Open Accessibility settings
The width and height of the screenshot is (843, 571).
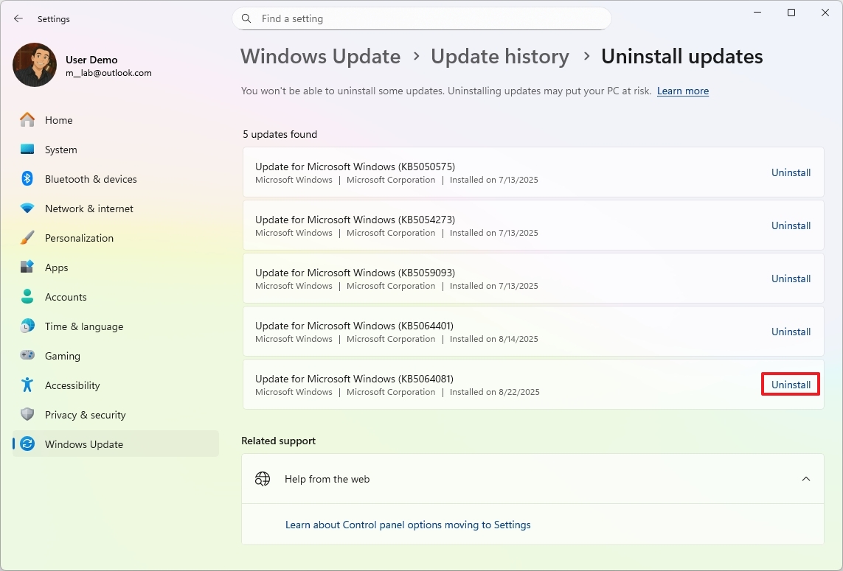coord(73,385)
